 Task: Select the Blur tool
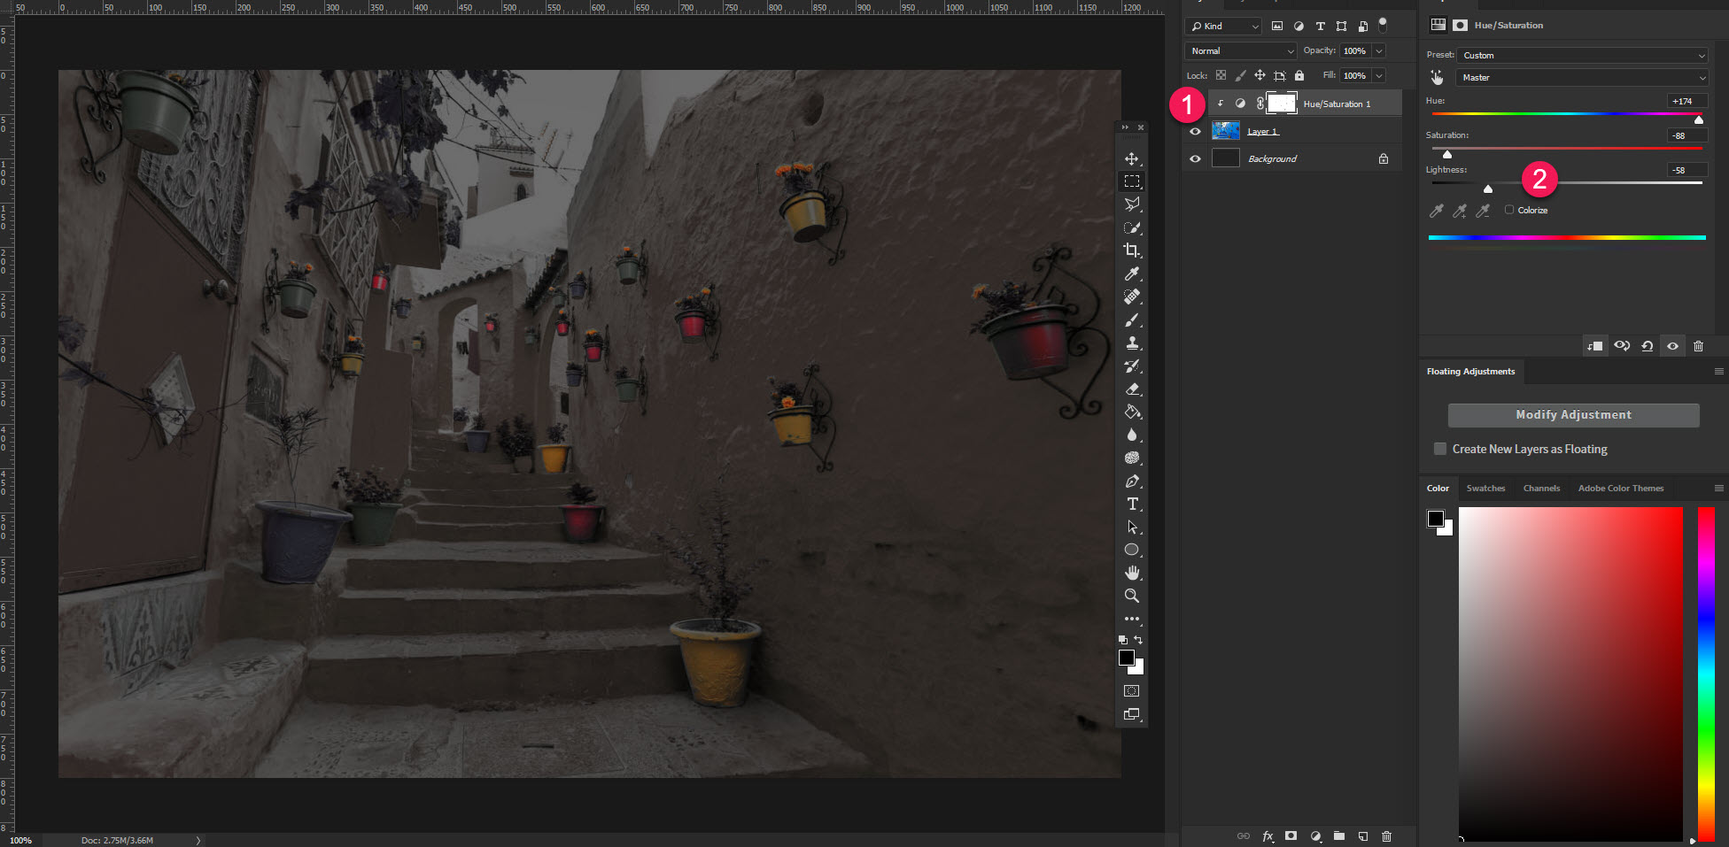point(1131,435)
